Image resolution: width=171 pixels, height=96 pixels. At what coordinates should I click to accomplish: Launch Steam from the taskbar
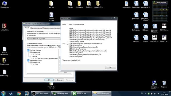[11, 94]
